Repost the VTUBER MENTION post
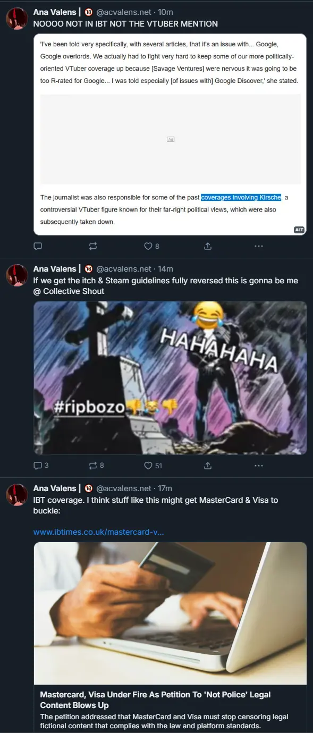313x733 pixels. click(x=93, y=246)
